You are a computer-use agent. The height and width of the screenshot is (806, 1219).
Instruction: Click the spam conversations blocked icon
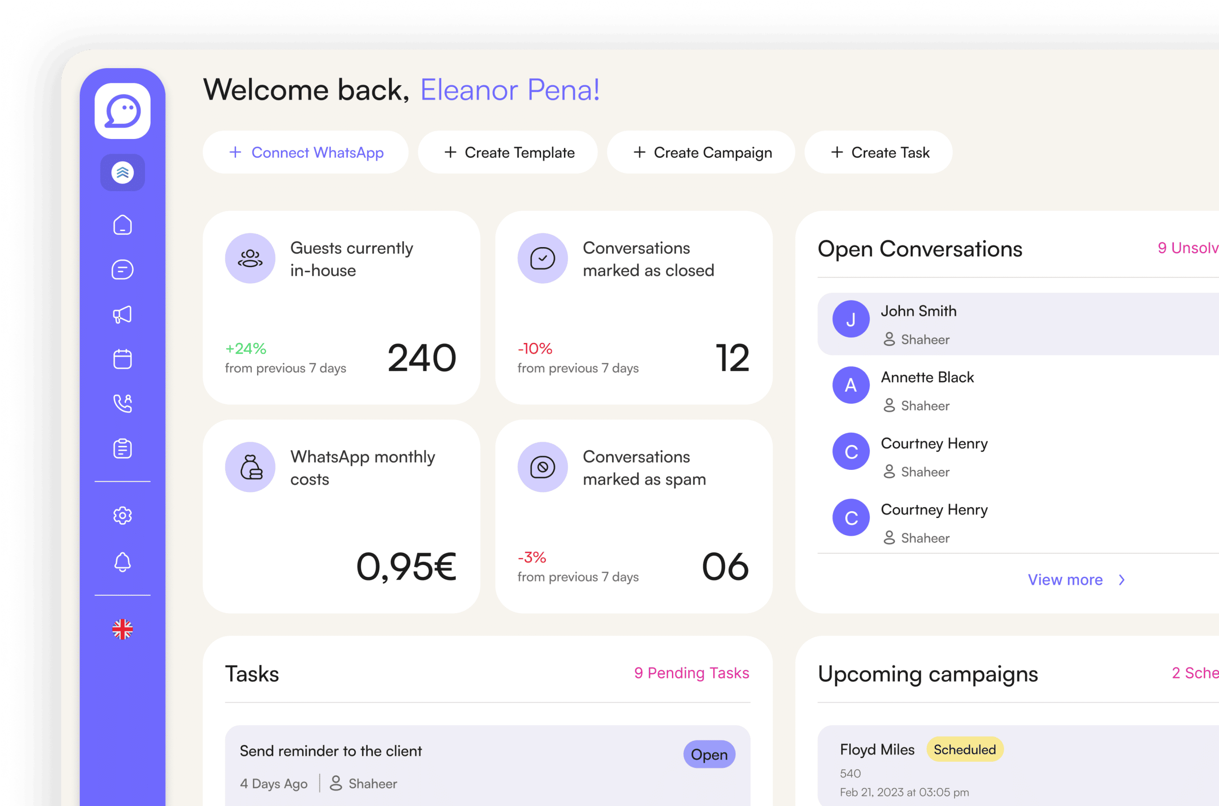[x=543, y=467]
